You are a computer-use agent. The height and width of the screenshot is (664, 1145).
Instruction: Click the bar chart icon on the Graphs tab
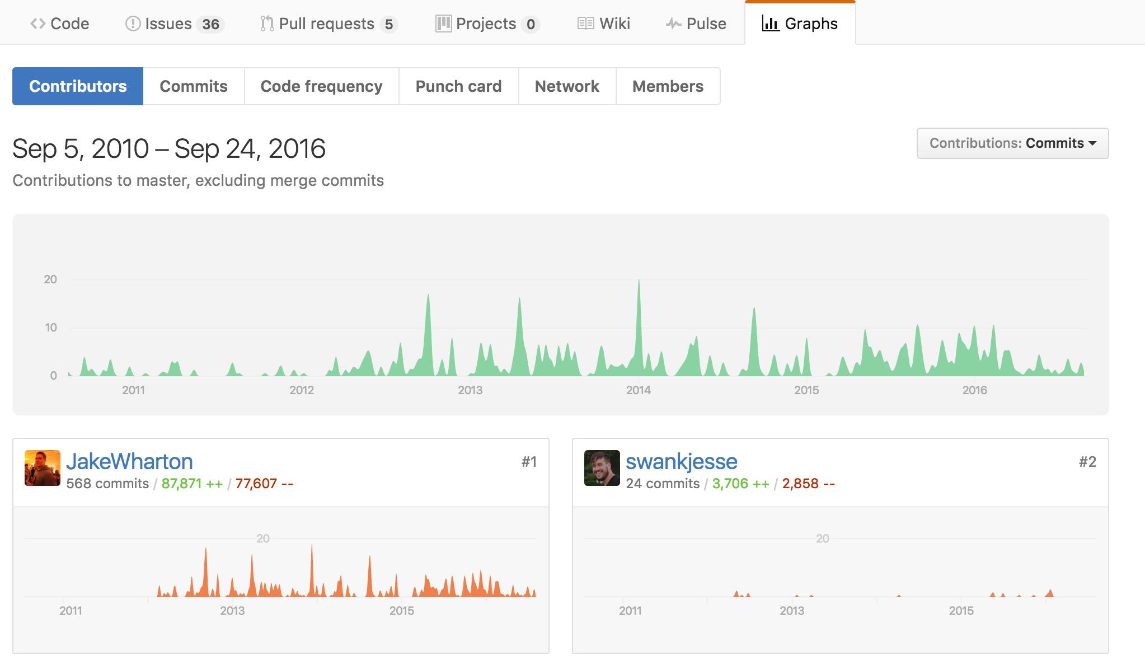(771, 24)
